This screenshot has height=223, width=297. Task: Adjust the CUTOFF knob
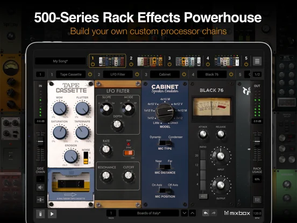[x=129, y=176]
